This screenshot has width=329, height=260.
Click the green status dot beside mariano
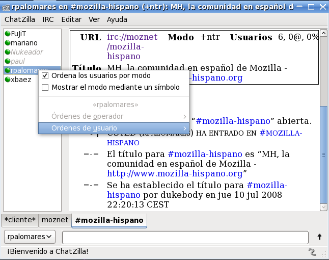point(8,43)
